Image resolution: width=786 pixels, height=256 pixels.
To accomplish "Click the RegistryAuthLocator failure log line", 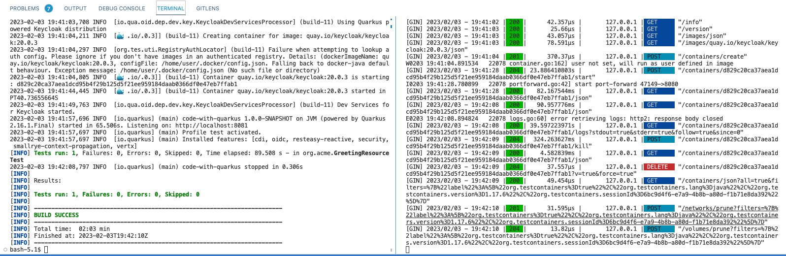I will [x=199, y=60].
